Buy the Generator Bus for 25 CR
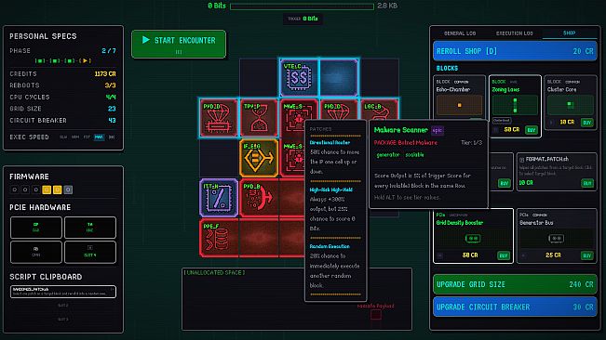The image size is (606, 340). (x=586, y=255)
